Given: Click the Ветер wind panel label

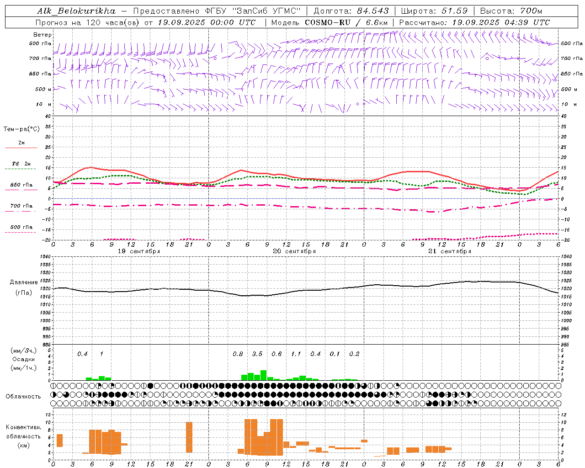Looking at the screenshot, I should click(x=43, y=35).
